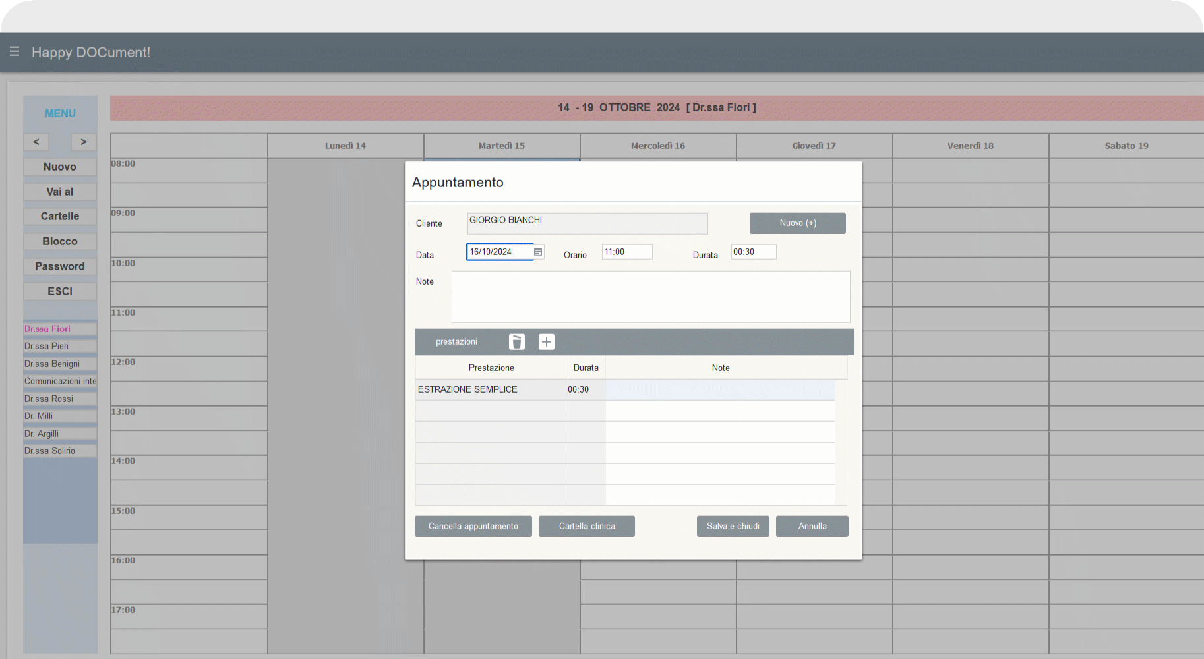Click the ESCI menu button
The width and height of the screenshot is (1204, 659).
pos(60,291)
